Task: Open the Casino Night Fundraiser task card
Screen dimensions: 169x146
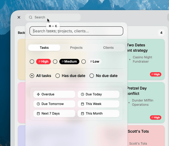Action: pyautogui.click(x=146, y=59)
